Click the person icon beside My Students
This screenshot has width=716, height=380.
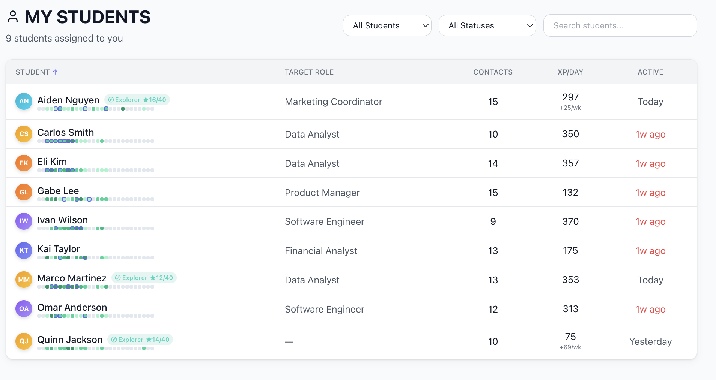[x=13, y=17]
